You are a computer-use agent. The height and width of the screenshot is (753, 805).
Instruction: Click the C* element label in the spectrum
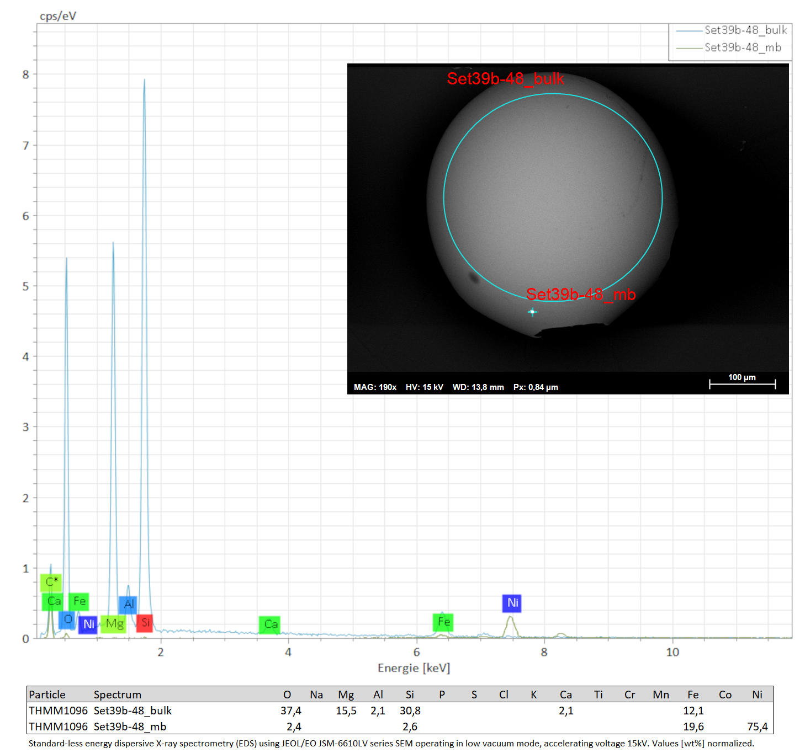51,582
